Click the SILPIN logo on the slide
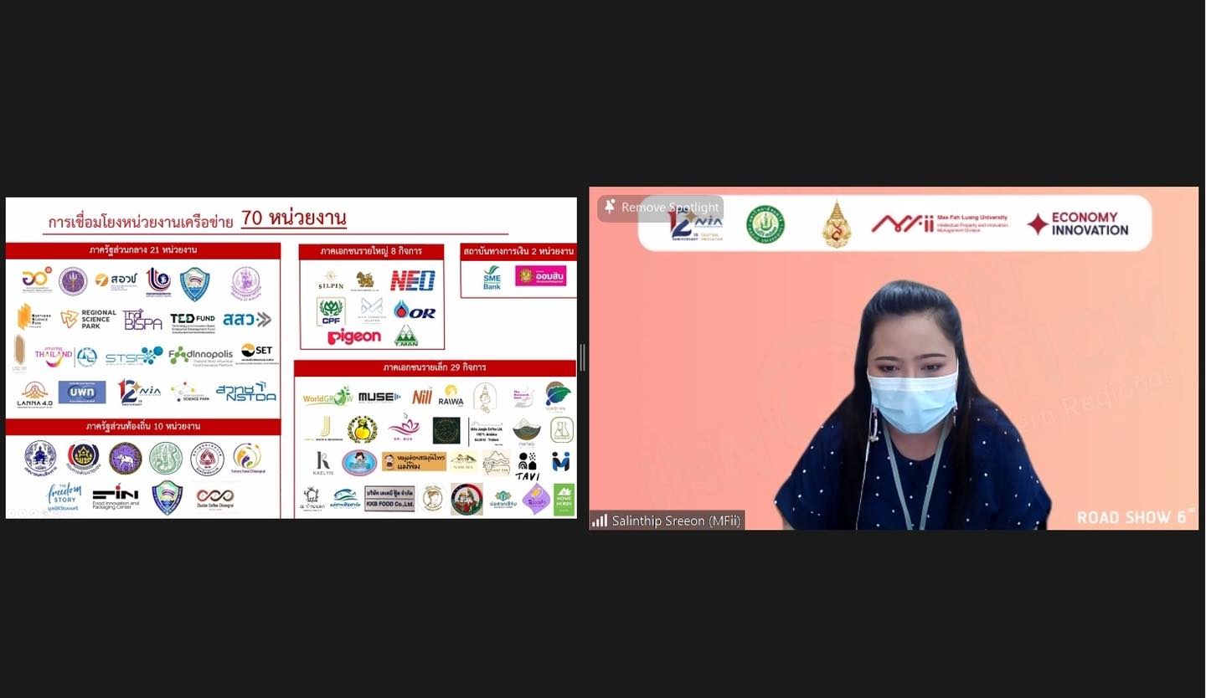This screenshot has height=698, width=1206. 331,280
